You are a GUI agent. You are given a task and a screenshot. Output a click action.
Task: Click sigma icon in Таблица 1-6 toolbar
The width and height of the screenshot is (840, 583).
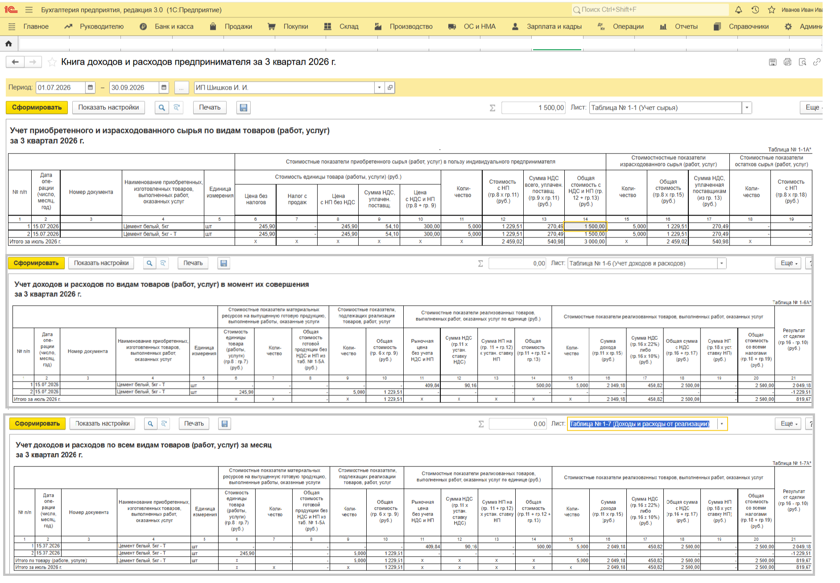480,263
